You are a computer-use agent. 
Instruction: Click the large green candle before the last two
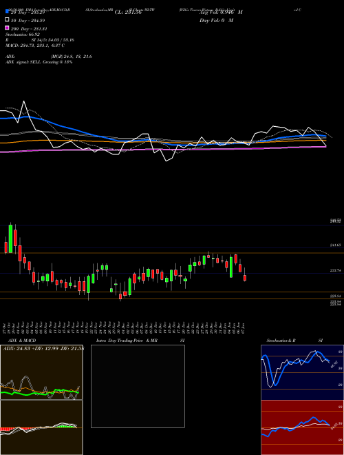pyautogui.click(x=231, y=267)
